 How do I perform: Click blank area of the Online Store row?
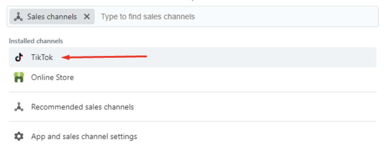220,77
